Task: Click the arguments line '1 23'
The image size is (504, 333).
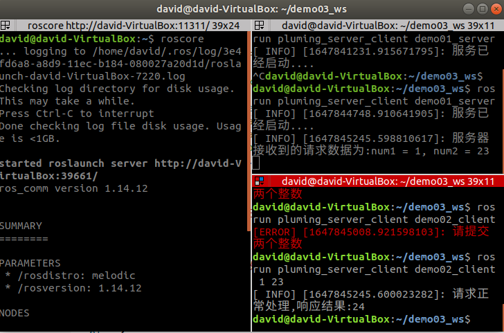Action: pyautogui.click(x=271, y=282)
